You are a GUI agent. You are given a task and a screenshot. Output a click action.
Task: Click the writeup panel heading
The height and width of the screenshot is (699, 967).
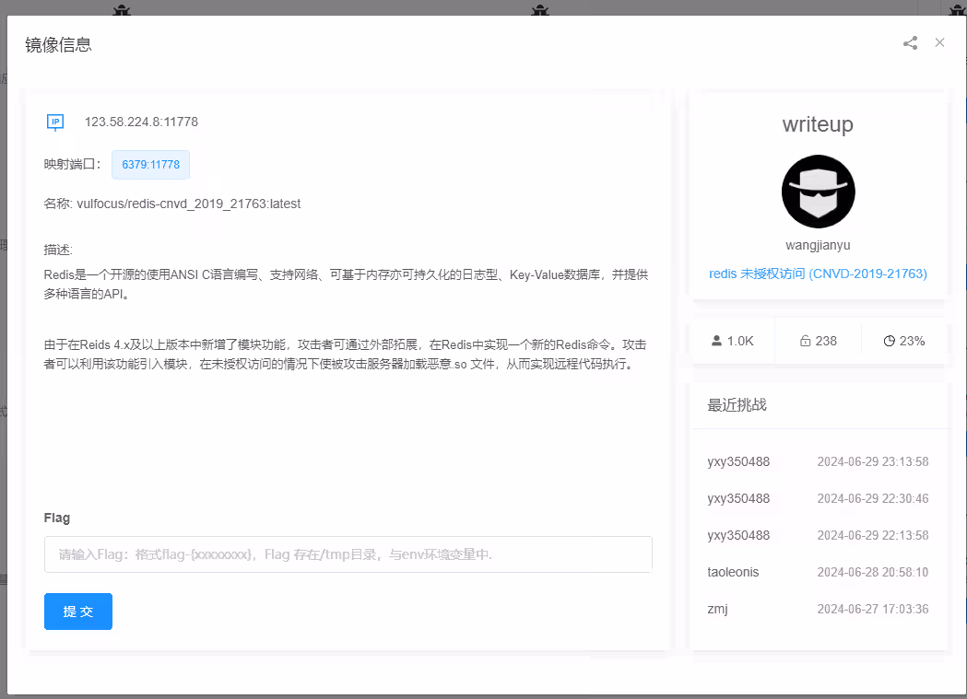[818, 124]
